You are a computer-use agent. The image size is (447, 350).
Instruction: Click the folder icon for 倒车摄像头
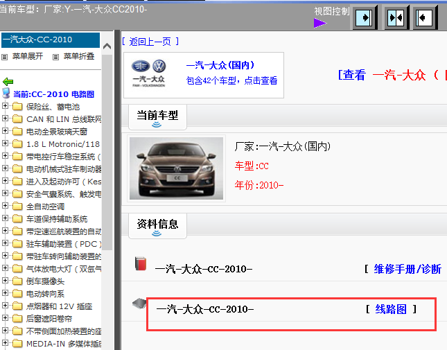click(17, 281)
